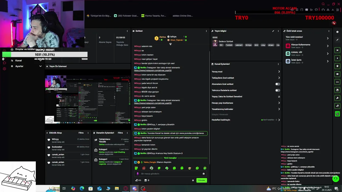The height and width of the screenshot is (192, 342).
Task: Click the Turkish stream tag
Action: (229, 45)
